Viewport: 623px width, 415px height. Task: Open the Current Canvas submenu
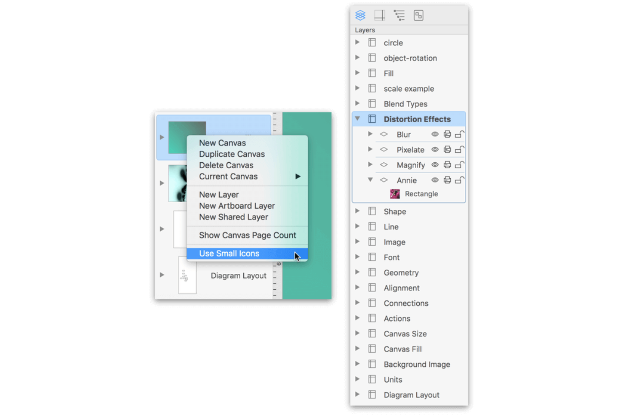tap(247, 177)
